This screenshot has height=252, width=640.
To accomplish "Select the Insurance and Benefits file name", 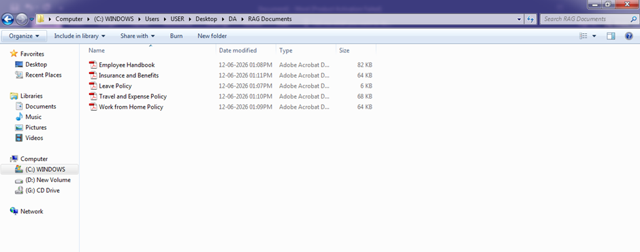I will (129, 75).
